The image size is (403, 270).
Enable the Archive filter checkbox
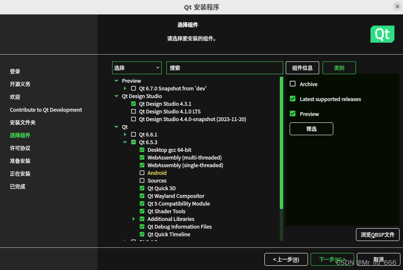tap(293, 84)
